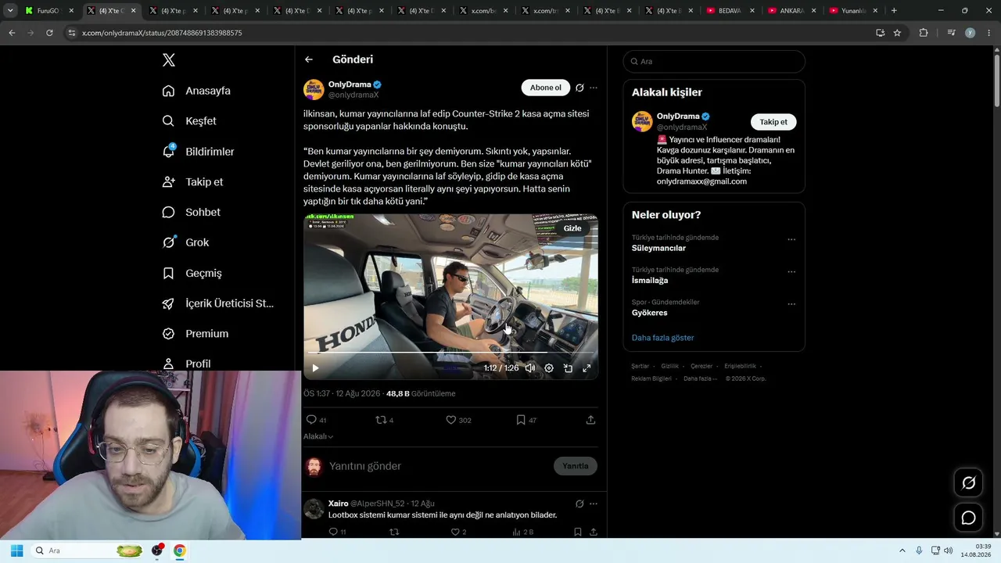1001x563 pixels.
Task: Click Gizle on the video
Action: click(572, 228)
